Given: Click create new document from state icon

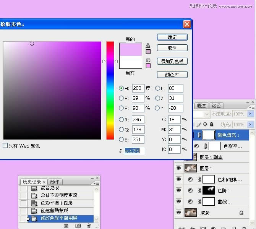Looking at the screenshot, I should click(x=66, y=226).
